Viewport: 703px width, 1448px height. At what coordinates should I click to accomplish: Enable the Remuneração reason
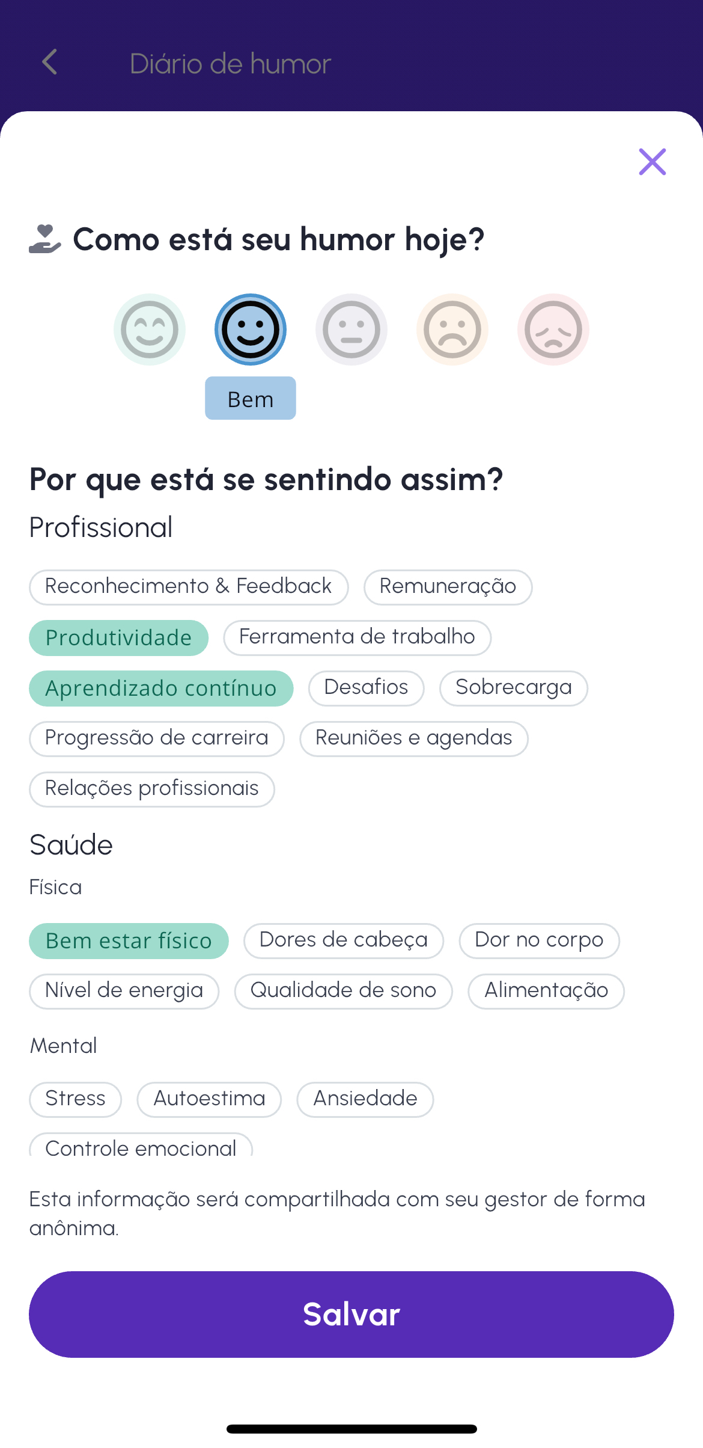tap(448, 587)
